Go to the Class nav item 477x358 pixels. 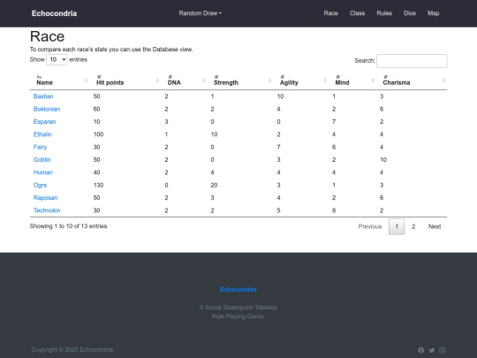coord(357,13)
